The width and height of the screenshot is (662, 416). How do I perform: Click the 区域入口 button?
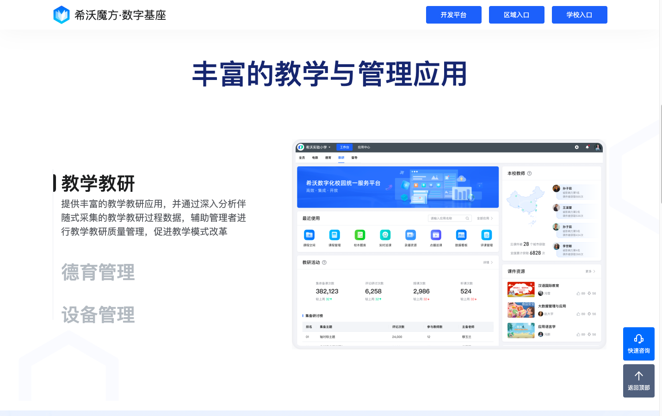pyautogui.click(x=516, y=15)
